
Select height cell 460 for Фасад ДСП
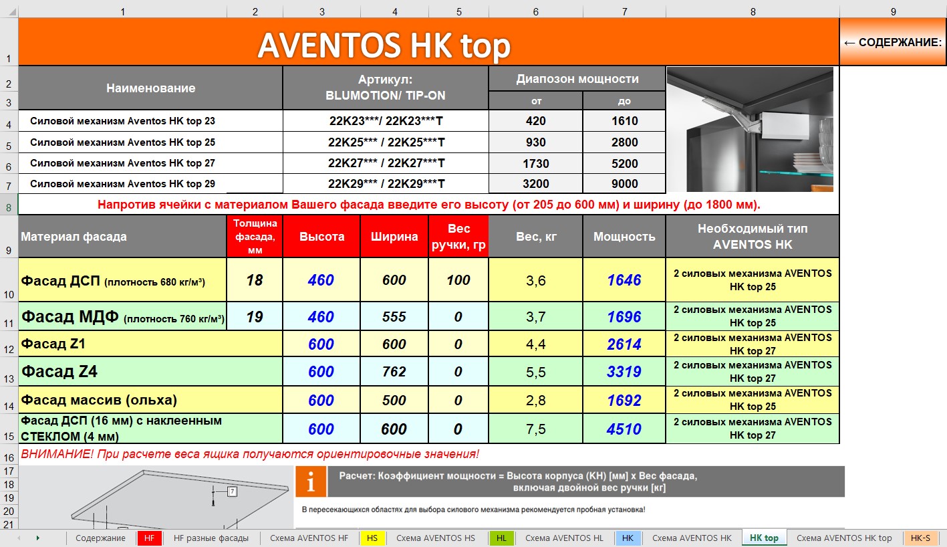click(x=321, y=280)
